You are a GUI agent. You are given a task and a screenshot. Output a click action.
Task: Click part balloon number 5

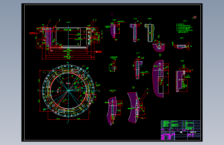tap(148, 89)
